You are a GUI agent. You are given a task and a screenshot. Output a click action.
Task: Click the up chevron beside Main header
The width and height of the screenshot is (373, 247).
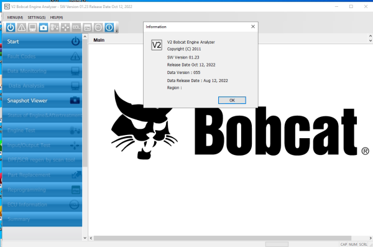click(371, 36)
